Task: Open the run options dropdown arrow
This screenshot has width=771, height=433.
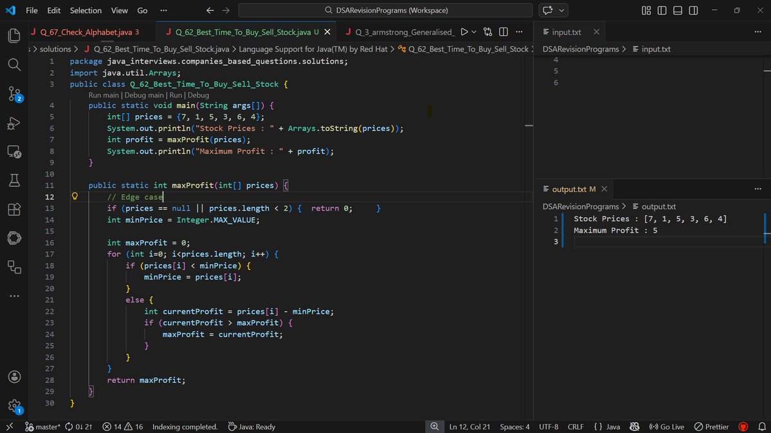Action: click(474, 32)
